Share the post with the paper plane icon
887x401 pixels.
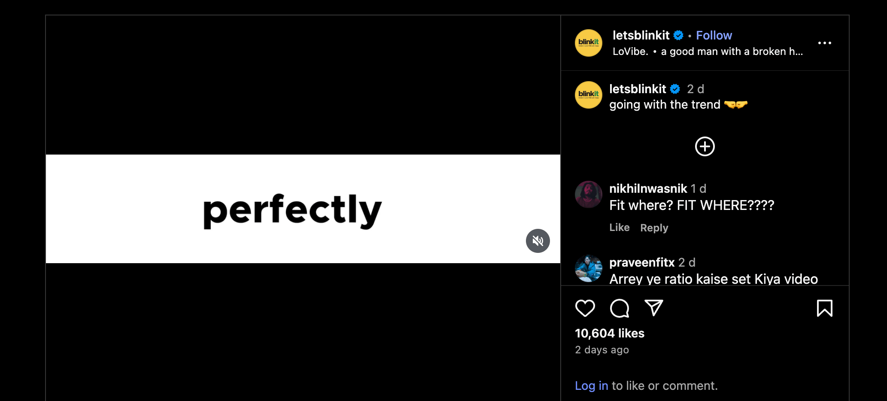pos(654,308)
